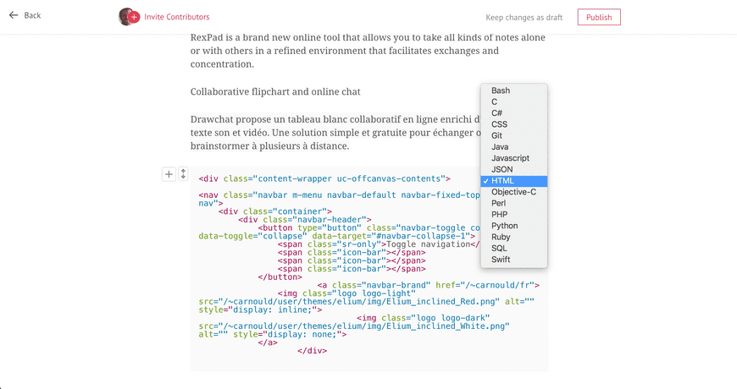Select Swift in the language menu
Screen dimensions: 737x389
pos(513,260)
